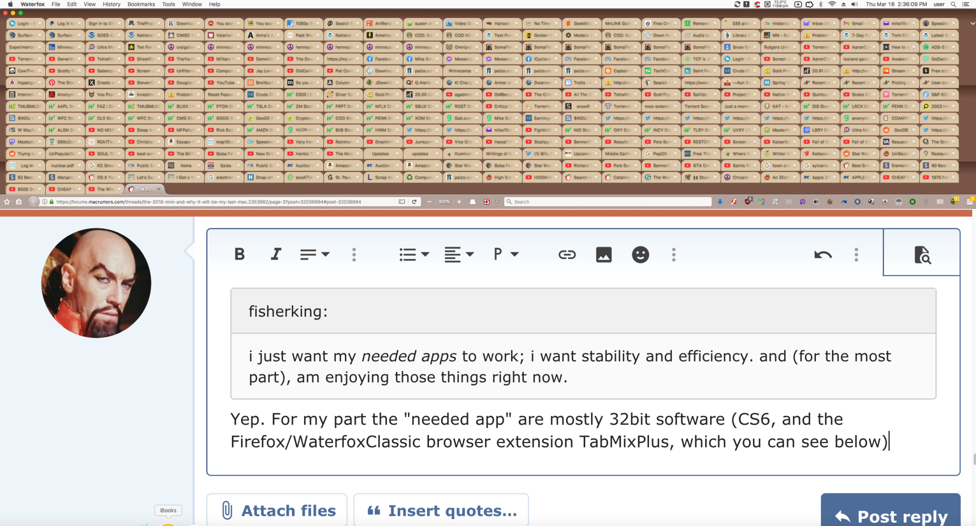Open the browser hamburger menu

point(970,201)
